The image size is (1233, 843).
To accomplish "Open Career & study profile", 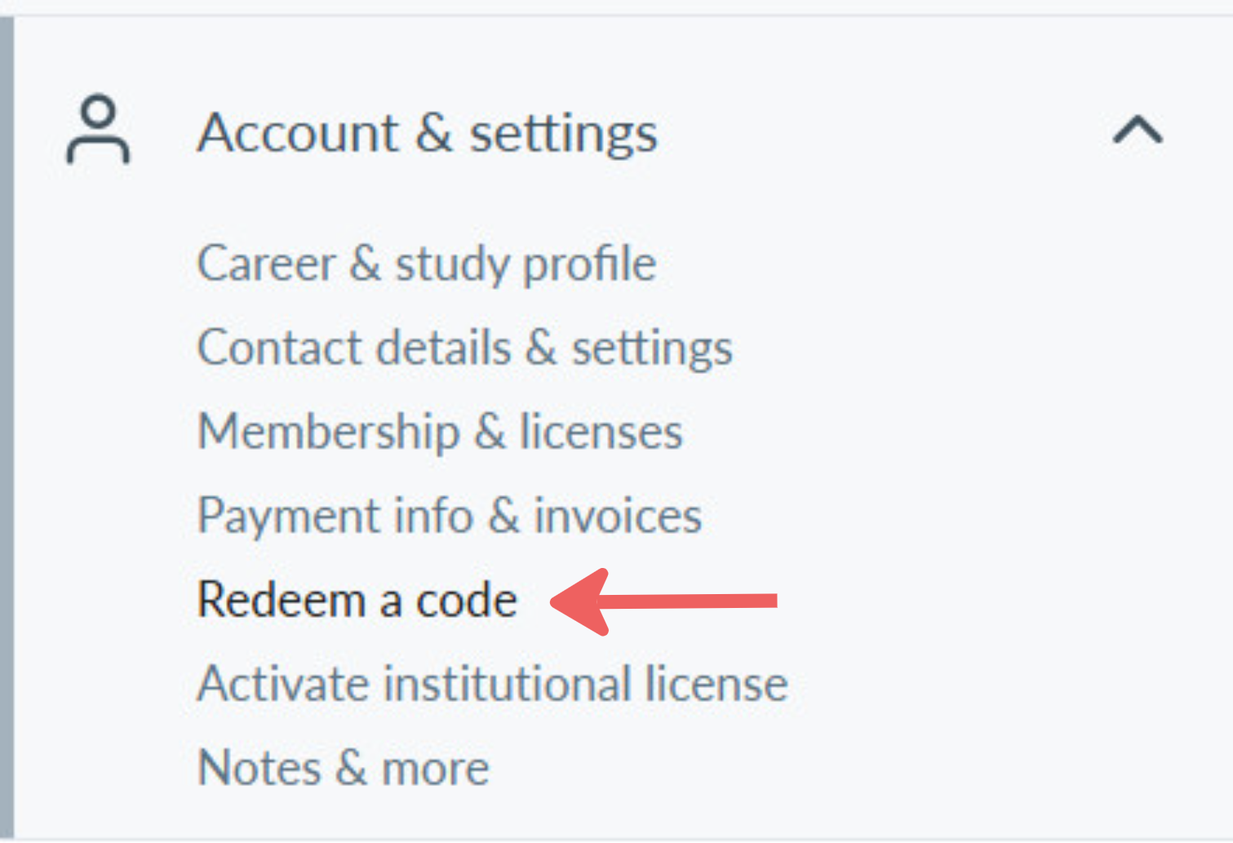I will pyautogui.click(x=427, y=264).
